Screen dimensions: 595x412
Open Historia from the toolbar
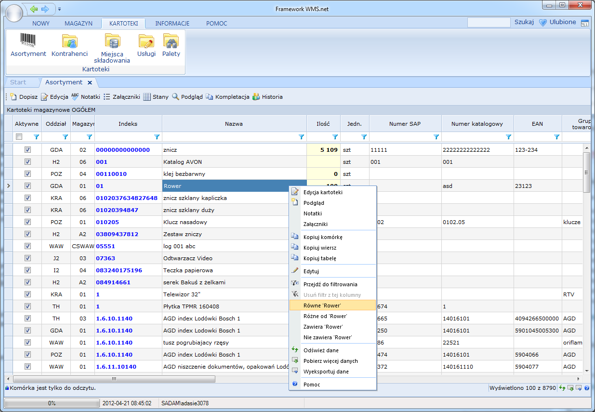click(x=267, y=97)
